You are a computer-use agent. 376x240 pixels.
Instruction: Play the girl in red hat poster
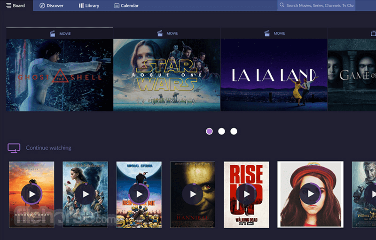tap(310, 193)
